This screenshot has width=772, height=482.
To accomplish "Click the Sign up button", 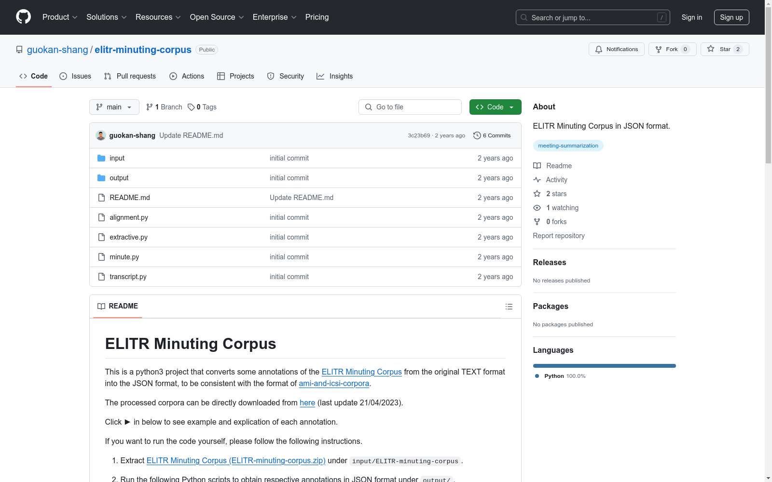I will click(x=731, y=17).
